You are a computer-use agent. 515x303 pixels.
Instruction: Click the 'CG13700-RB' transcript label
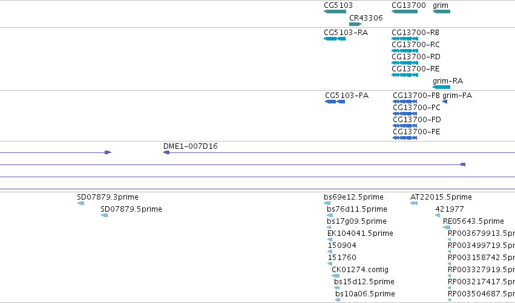(416, 33)
